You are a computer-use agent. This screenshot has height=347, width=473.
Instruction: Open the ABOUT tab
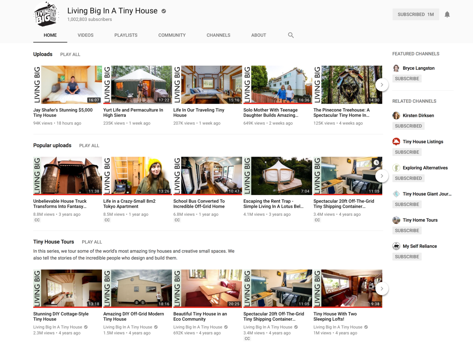258,35
